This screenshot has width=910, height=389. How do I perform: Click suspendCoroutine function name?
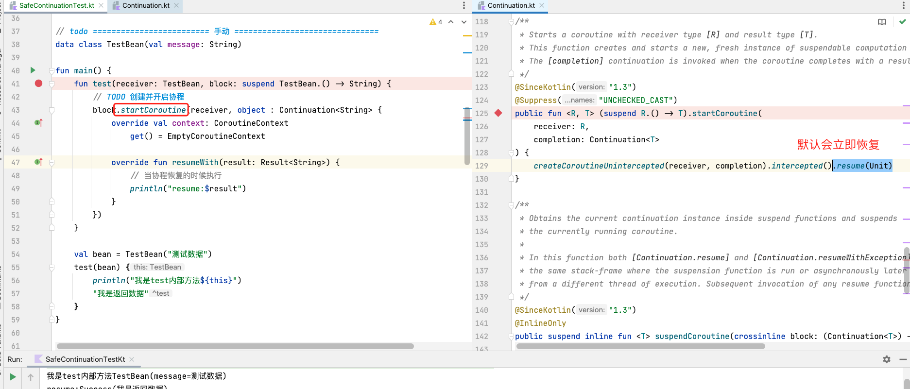click(692, 336)
